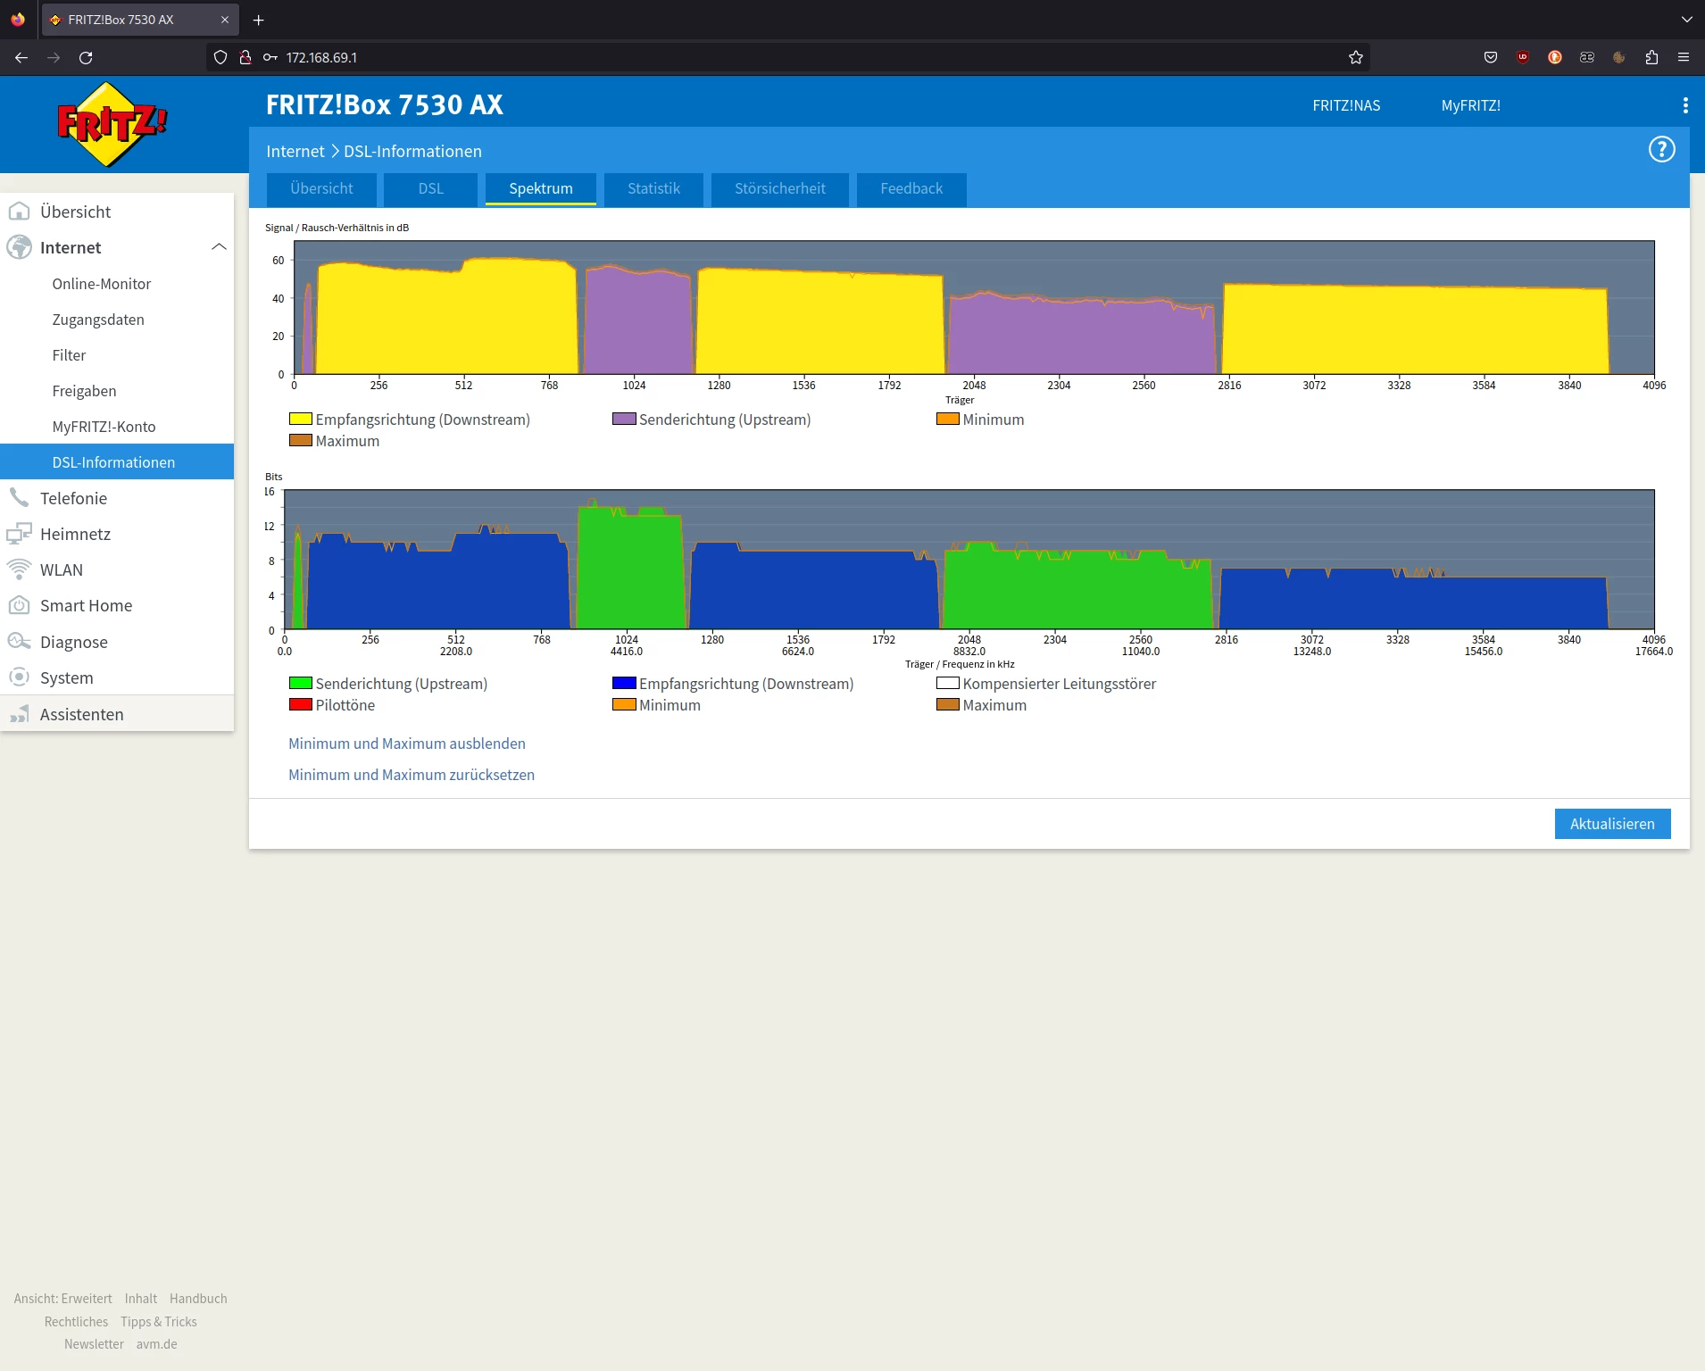Open the avm.de footer link

[x=157, y=1344]
